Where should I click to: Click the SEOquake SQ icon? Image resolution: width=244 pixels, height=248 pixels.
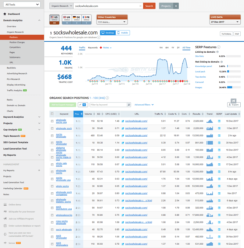pos(5,211)
